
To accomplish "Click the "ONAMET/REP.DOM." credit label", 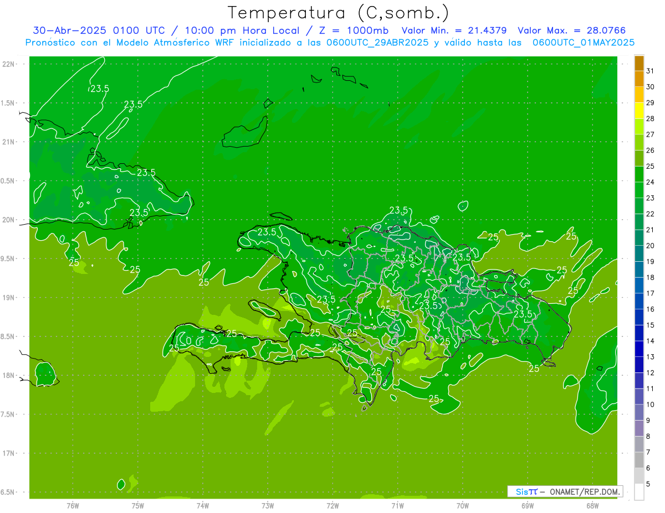I will 585,491.
